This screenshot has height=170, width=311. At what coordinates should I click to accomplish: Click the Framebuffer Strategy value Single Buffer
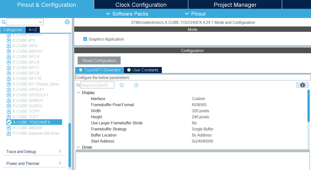click(203, 129)
